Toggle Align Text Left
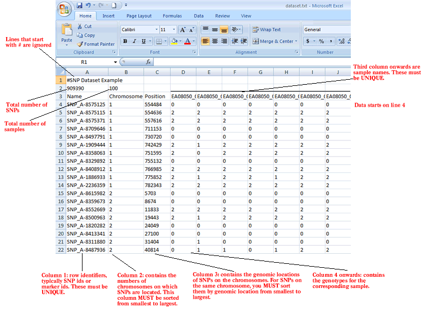The width and height of the screenshot is (421, 311). (205, 42)
